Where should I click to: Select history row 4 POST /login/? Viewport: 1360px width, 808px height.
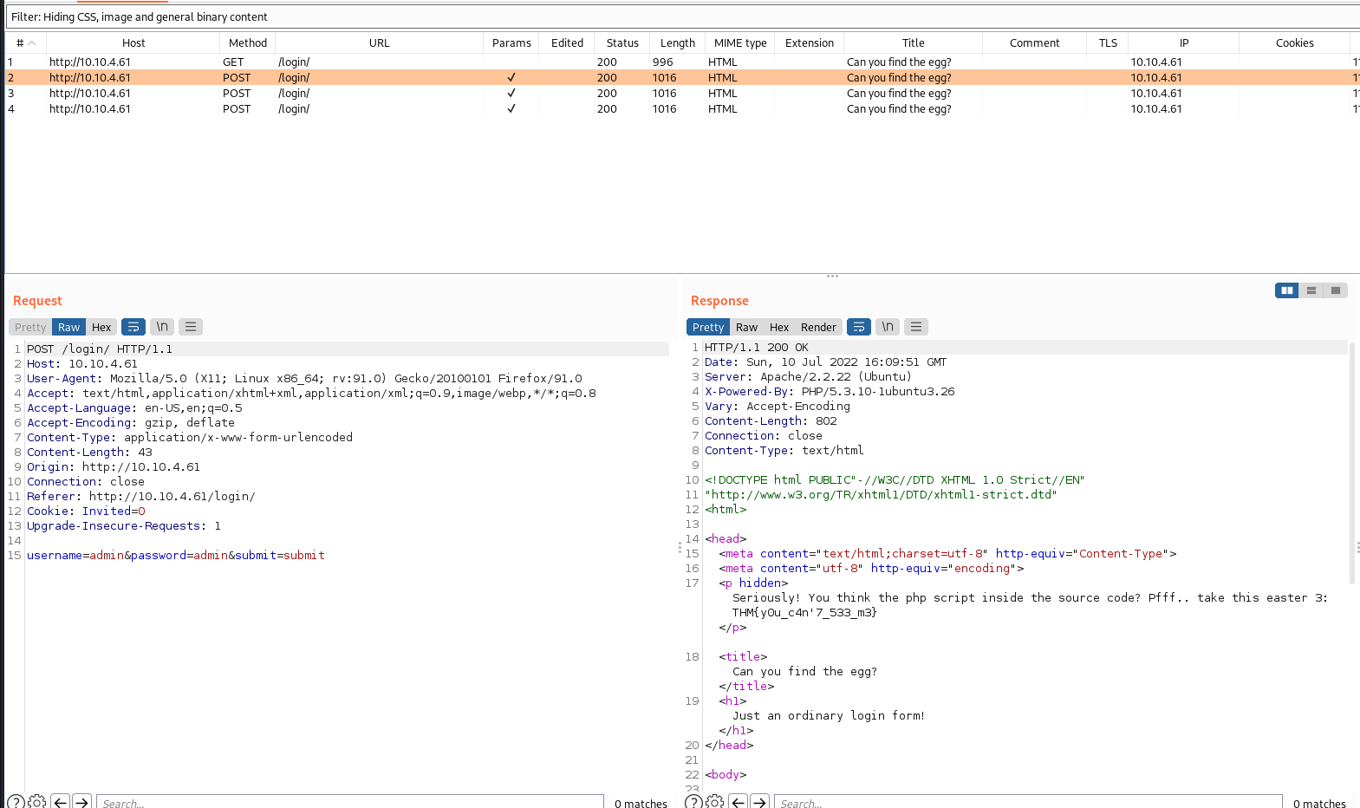[682, 108]
